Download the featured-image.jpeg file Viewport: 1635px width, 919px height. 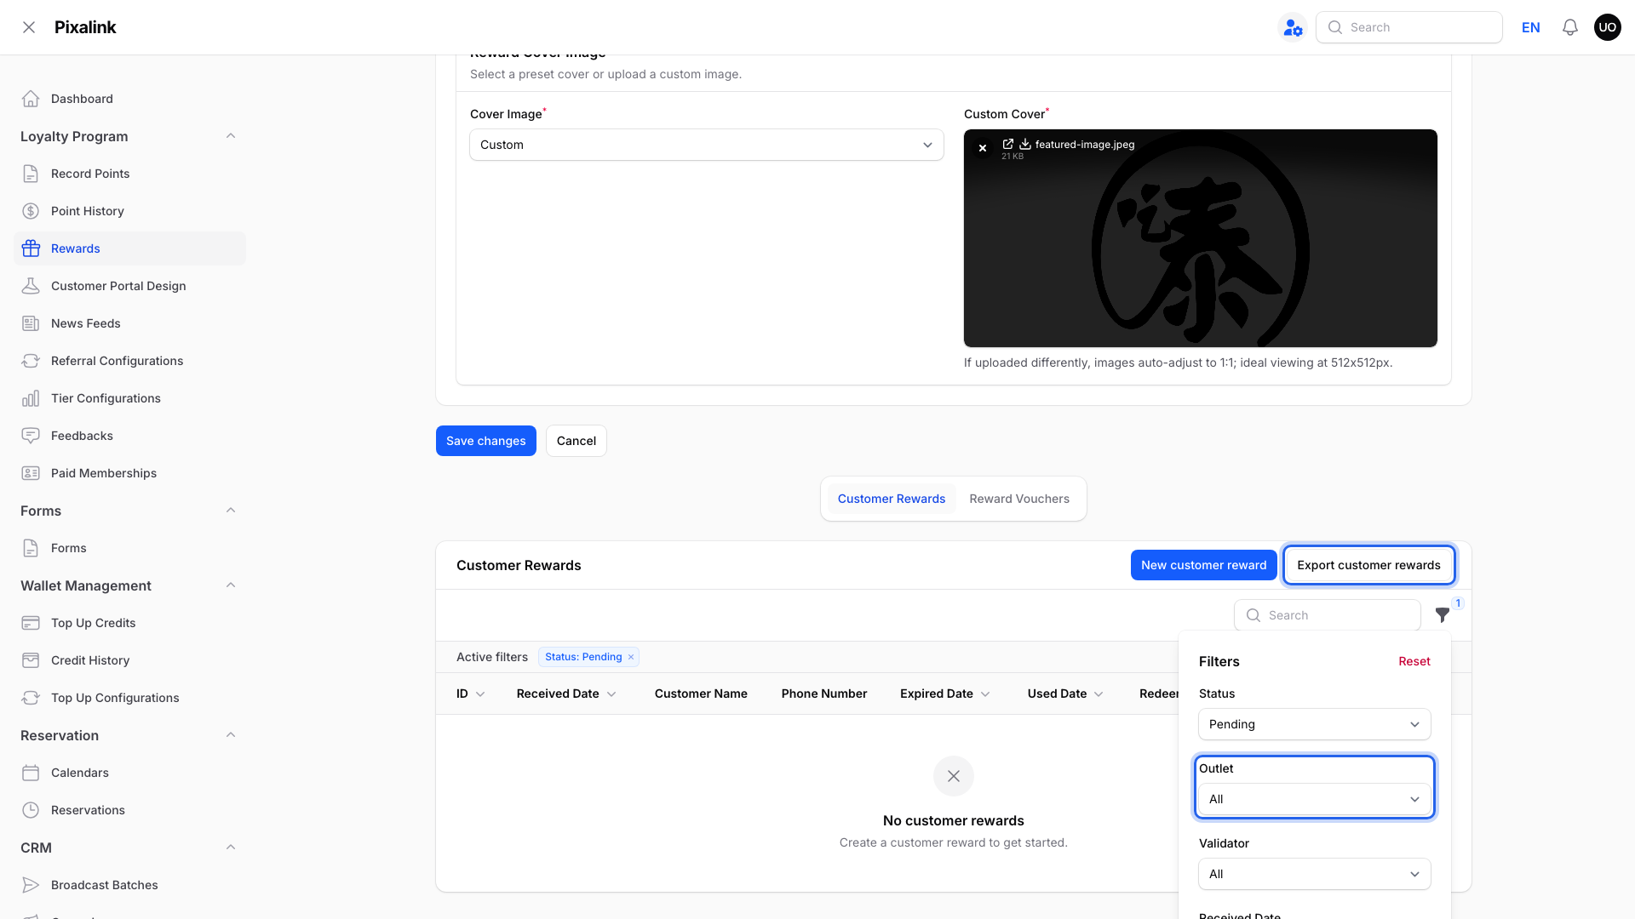coord(1025,144)
